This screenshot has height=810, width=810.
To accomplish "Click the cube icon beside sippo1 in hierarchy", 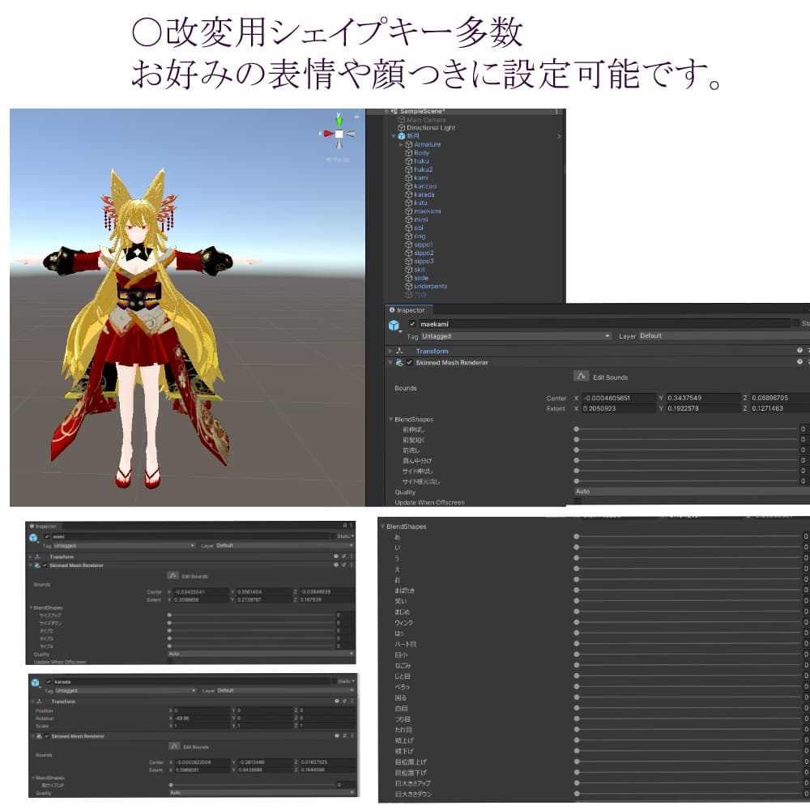I will click(x=408, y=245).
